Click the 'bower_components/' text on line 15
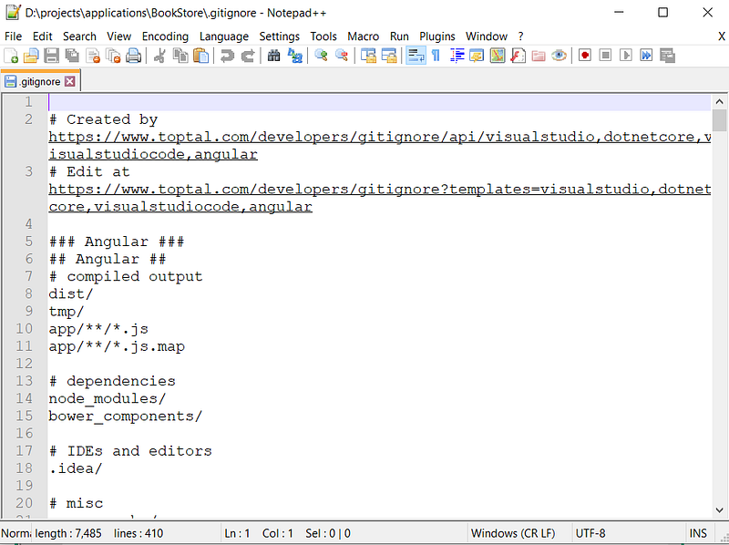The image size is (729, 545). [126, 416]
